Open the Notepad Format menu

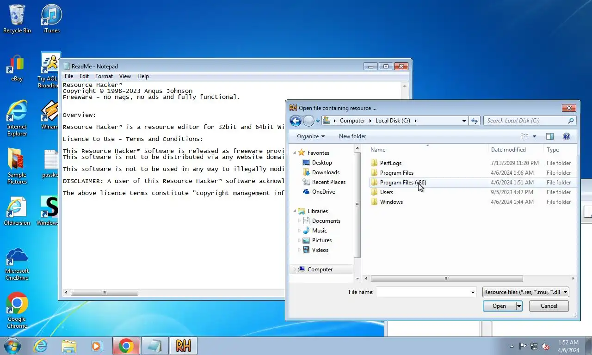[x=104, y=76]
